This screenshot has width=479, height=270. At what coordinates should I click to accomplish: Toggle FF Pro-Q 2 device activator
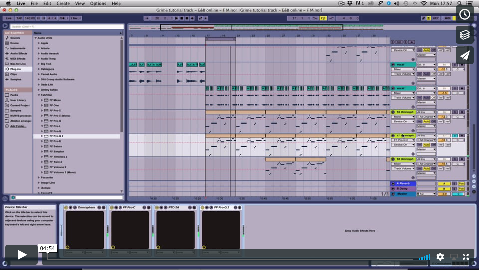203,207
